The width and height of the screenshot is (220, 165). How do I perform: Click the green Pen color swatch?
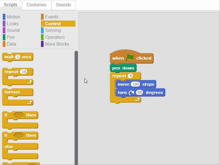point(4,37)
